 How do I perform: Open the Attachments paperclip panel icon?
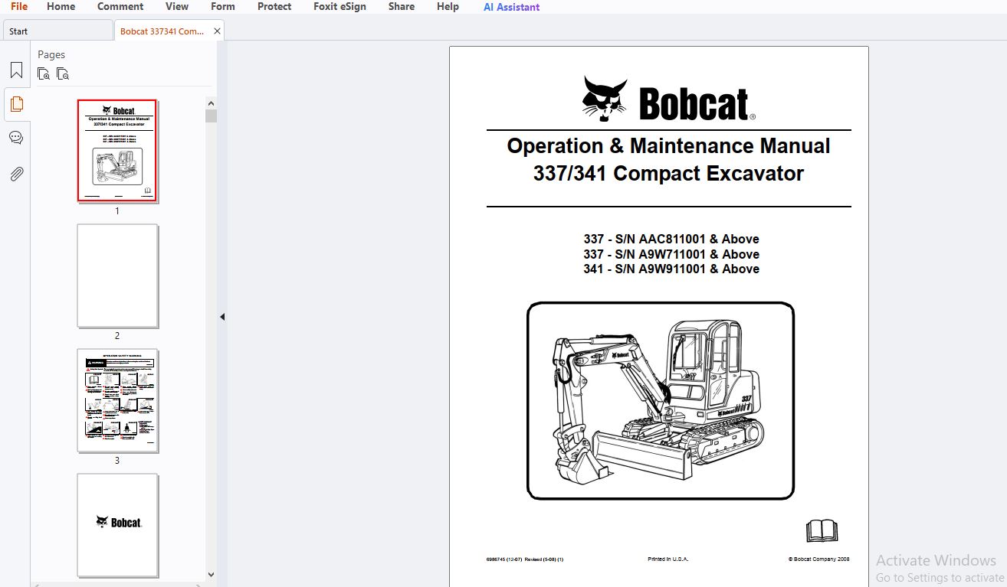click(x=16, y=174)
